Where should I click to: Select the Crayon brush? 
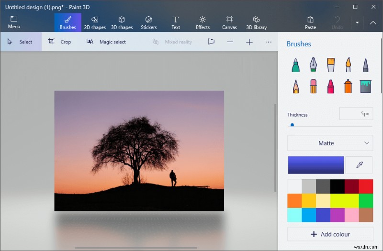(331, 87)
